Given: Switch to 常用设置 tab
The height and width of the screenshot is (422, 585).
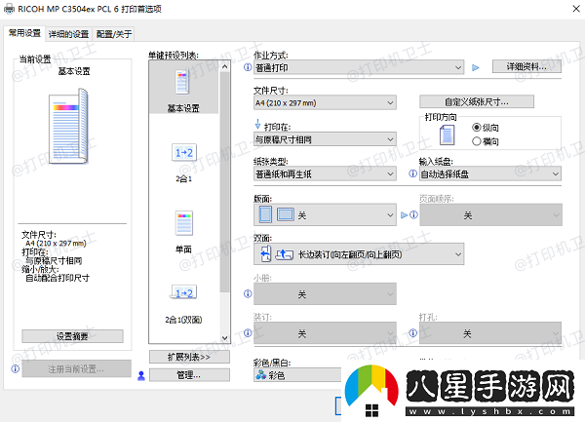Looking at the screenshot, I should coord(24,33).
